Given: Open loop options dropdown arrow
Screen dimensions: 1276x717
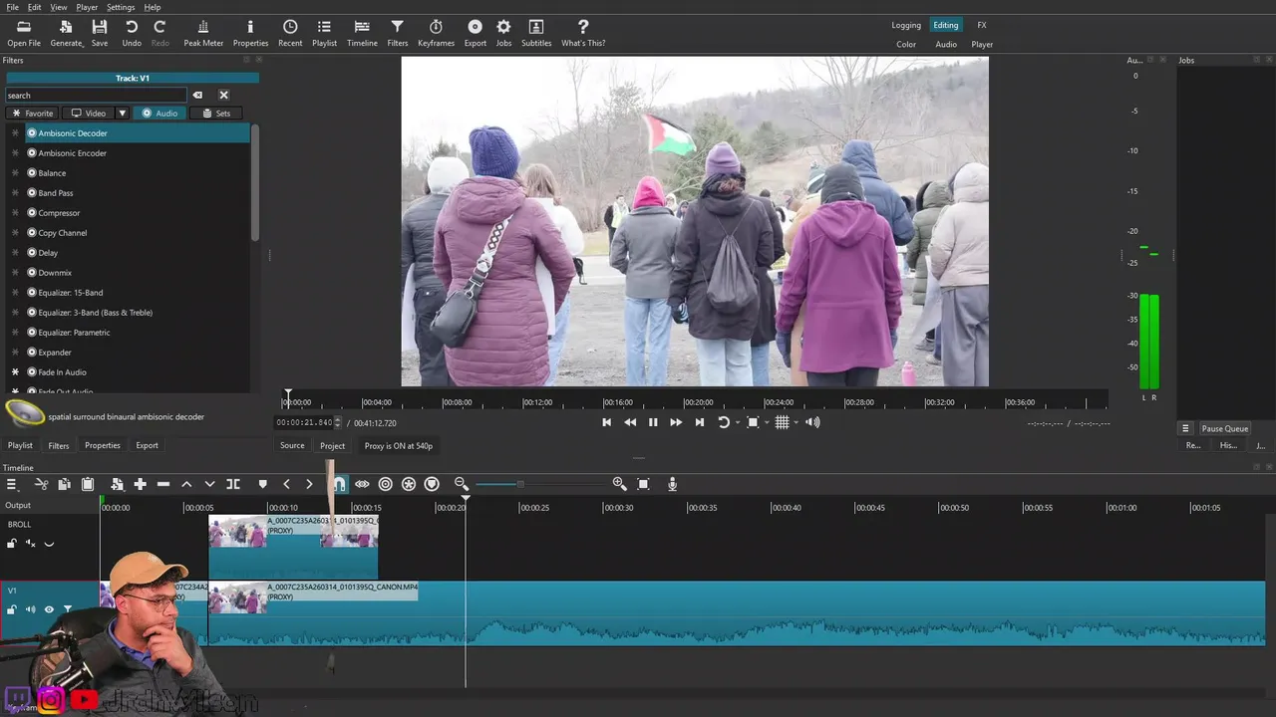Looking at the screenshot, I should click(x=738, y=422).
